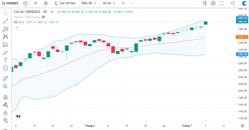Click BB basis value 1357.11 in legend
The height and width of the screenshot is (130, 249).
[31, 22]
